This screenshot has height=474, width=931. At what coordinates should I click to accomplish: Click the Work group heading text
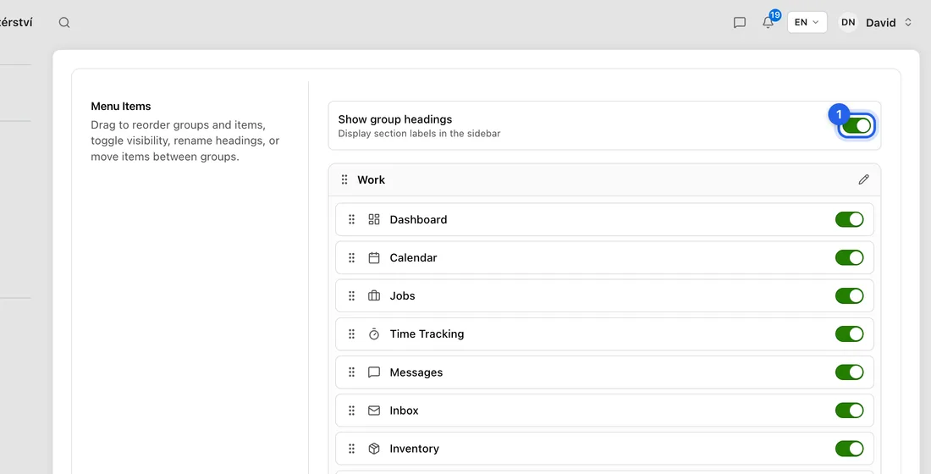(371, 179)
